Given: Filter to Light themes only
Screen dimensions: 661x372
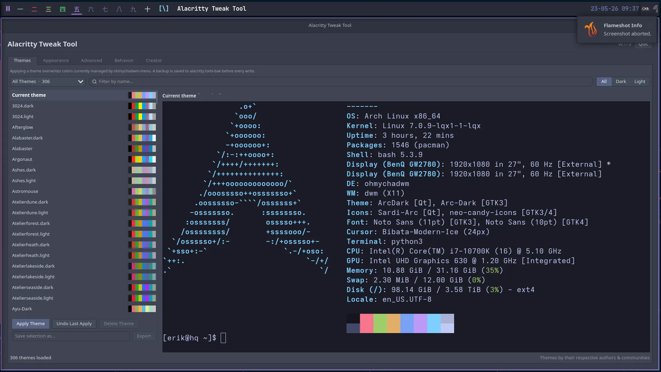Looking at the screenshot, I should click(x=640, y=82).
